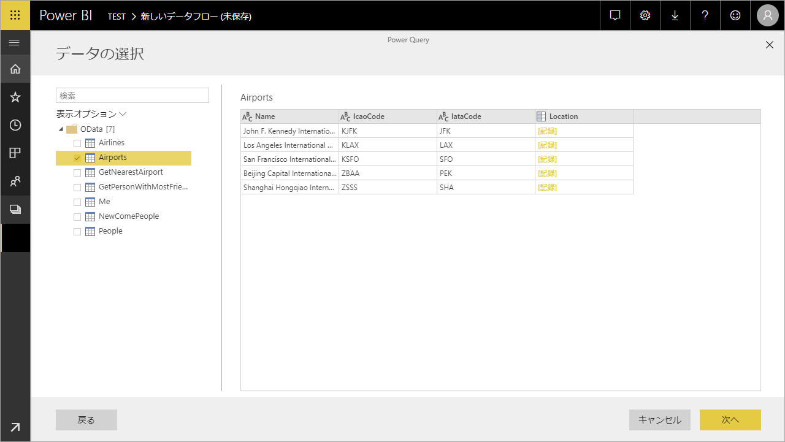Open Recent items with the clock icon
Image resolution: width=785 pixels, height=442 pixels.
tap(15, 124)
